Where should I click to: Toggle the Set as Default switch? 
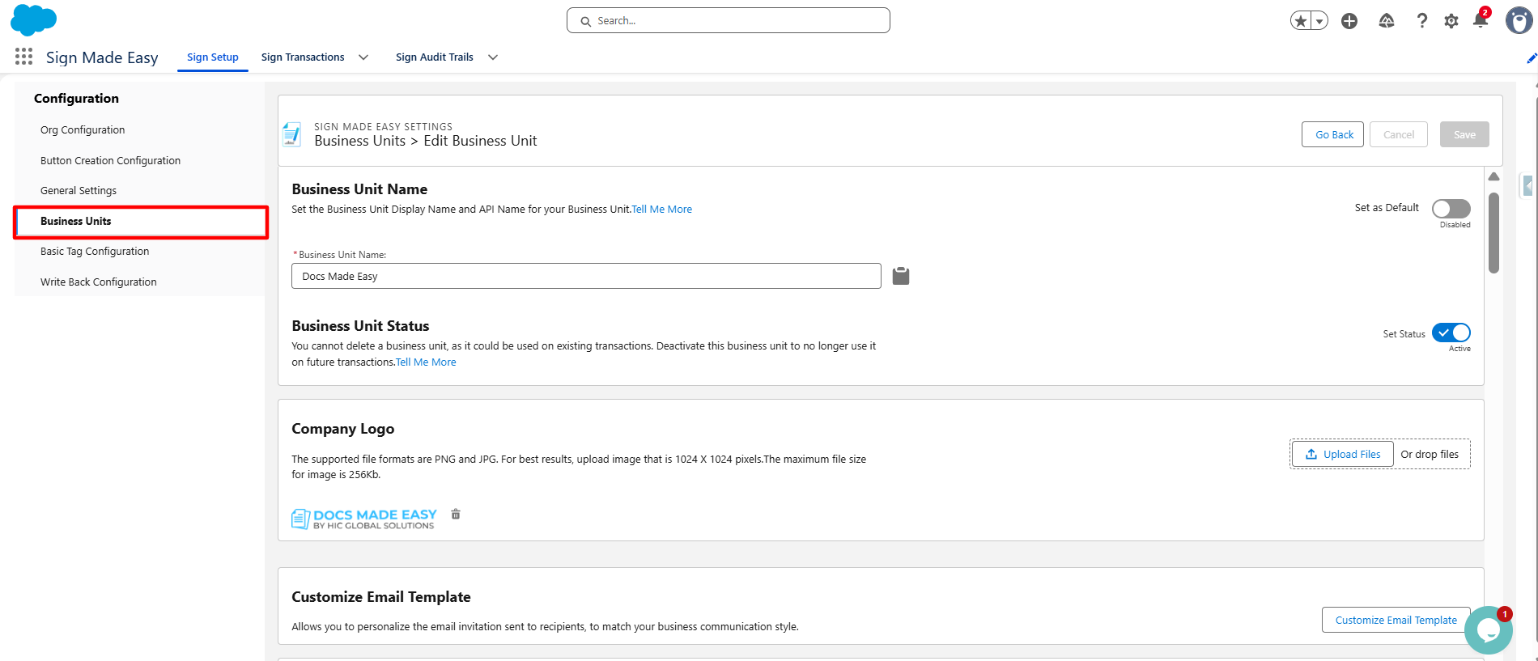tap(1451, 209)
